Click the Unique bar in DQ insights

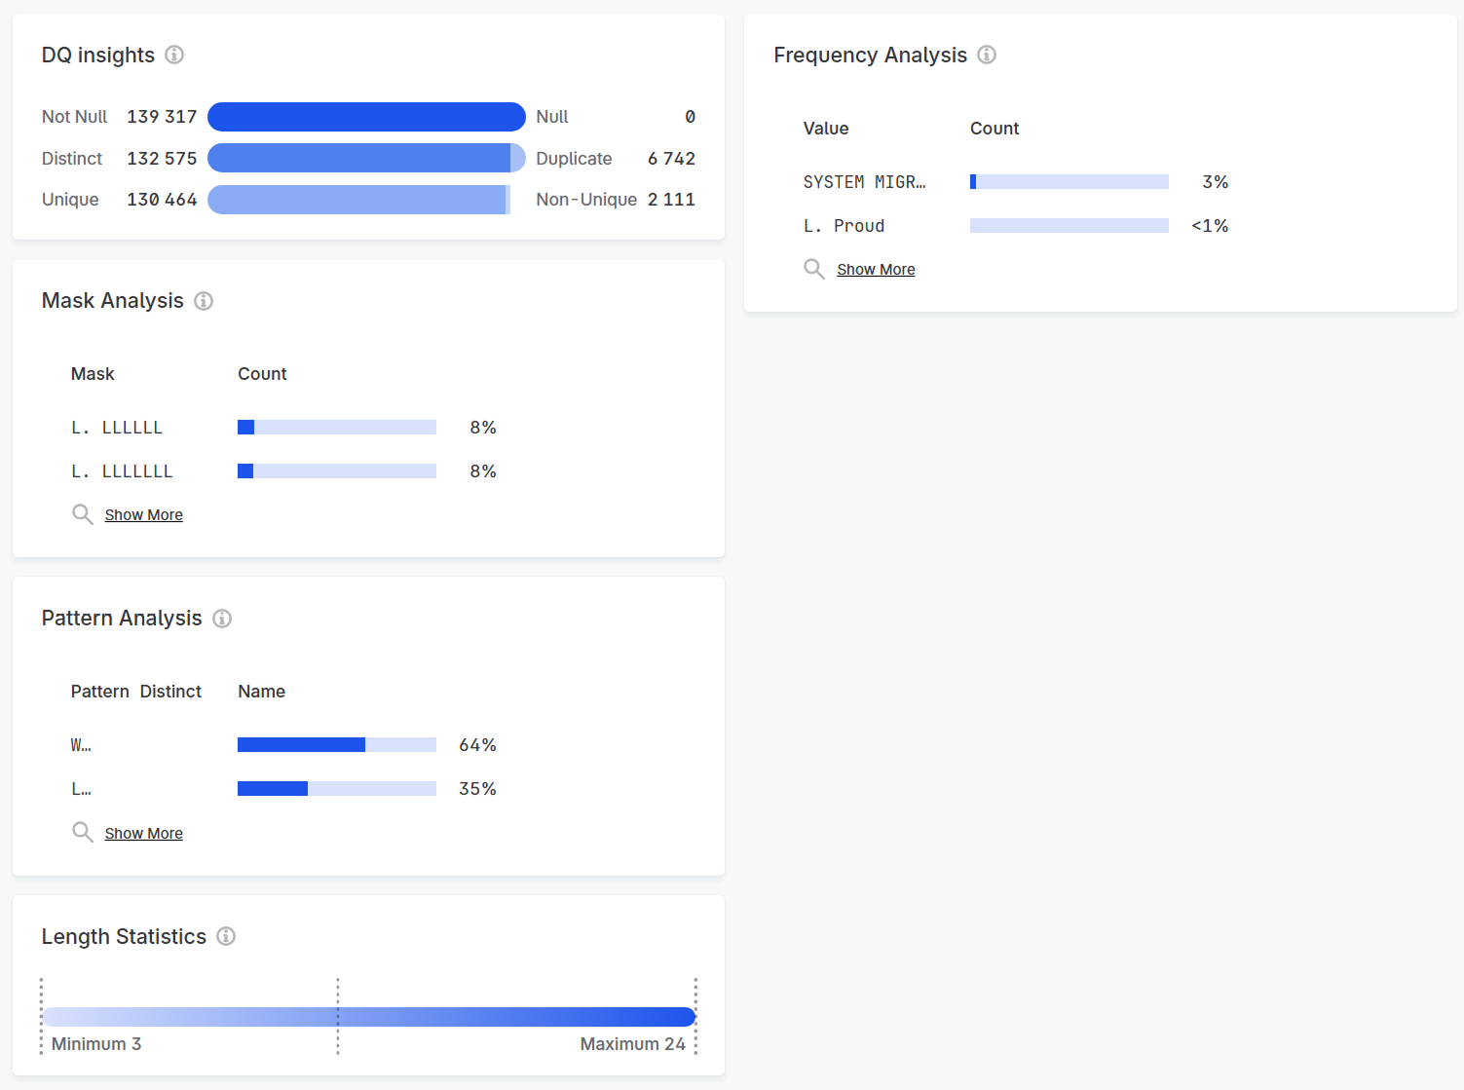358,199
